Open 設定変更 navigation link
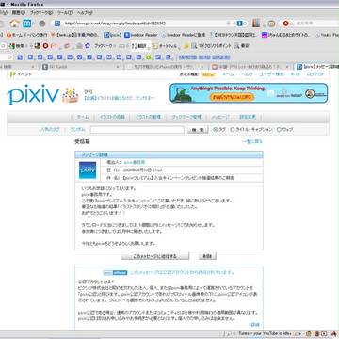This screenshot has height=339, width=339. coord(248,117)
